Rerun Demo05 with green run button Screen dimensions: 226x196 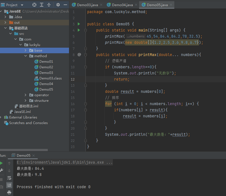point(1,163)
